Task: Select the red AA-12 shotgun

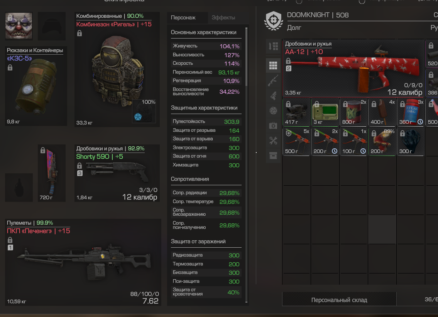Action: (353, 68)
